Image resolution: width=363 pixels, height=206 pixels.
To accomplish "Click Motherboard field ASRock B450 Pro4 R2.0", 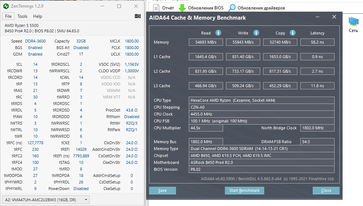I will 262,162.
